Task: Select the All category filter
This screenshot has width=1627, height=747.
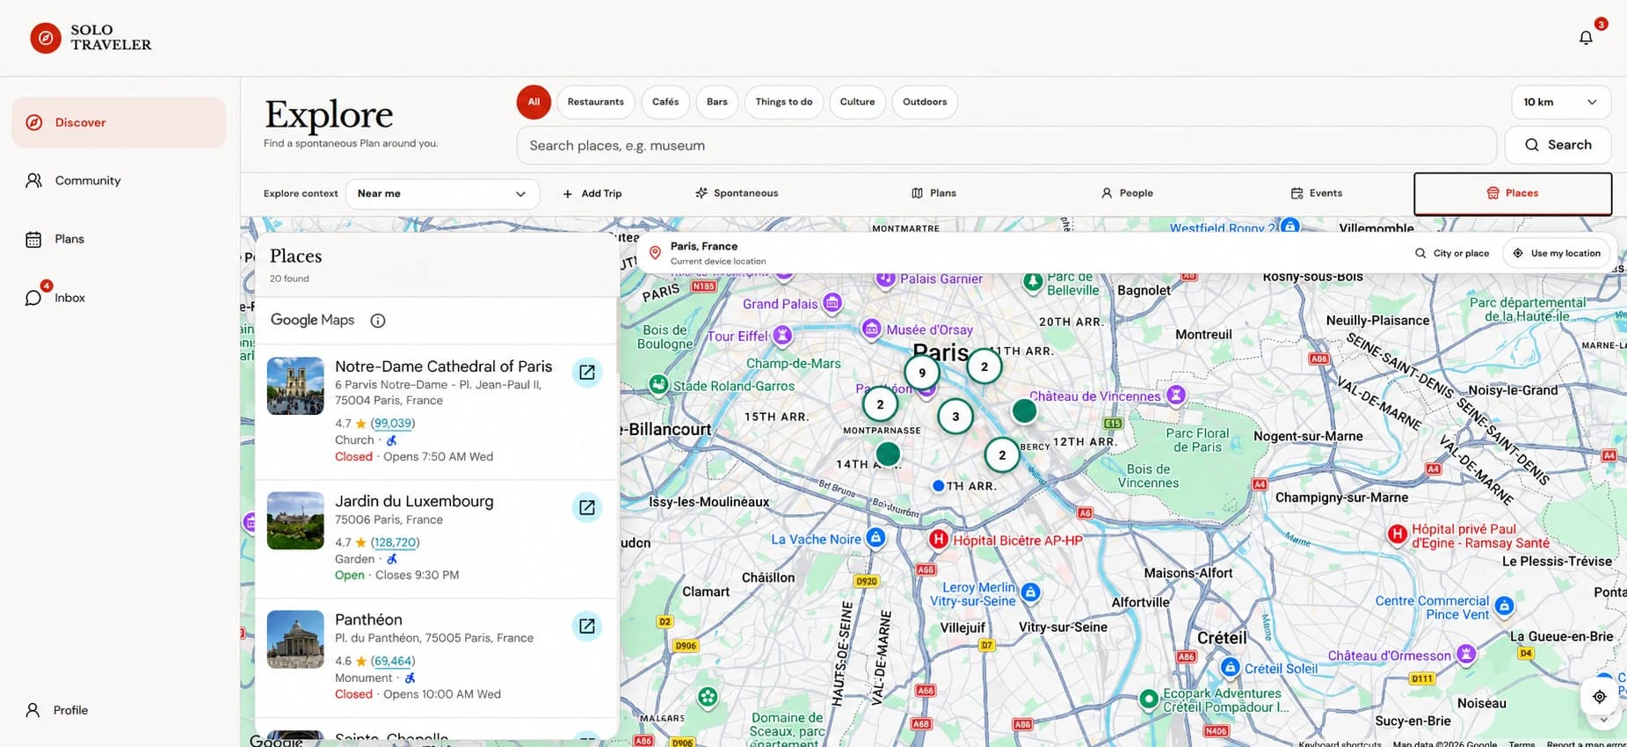Action: point(534,102)
